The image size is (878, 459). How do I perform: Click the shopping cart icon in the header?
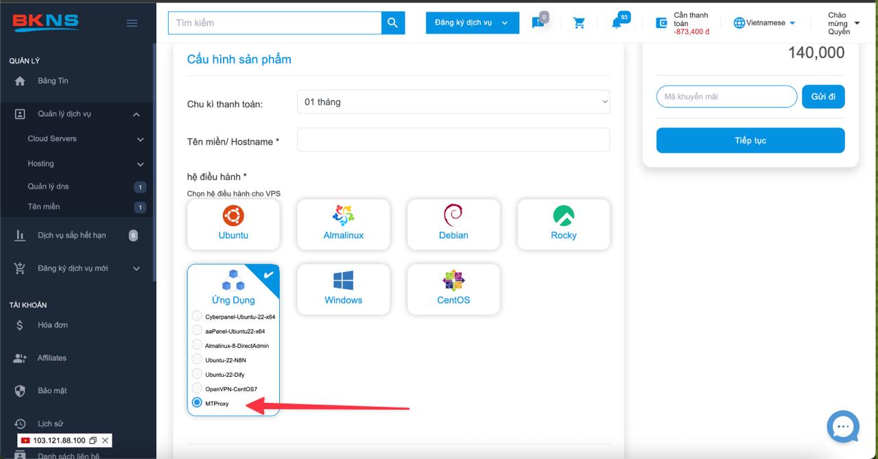pyautogui.click(x=579, y=23)
